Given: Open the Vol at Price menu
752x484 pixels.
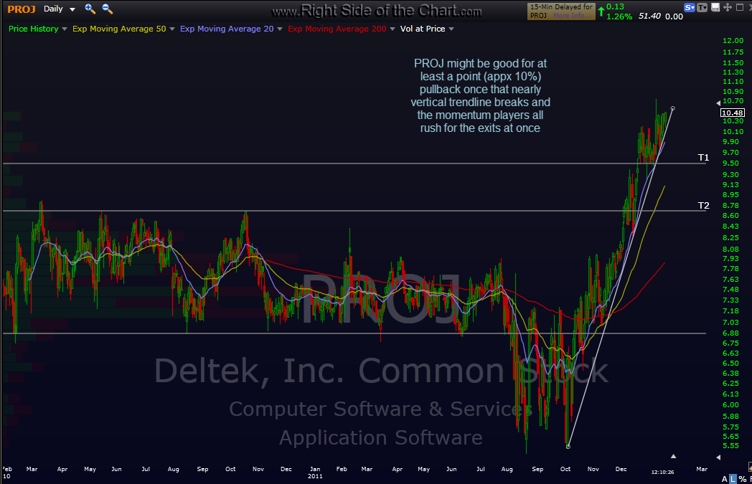Looking at the screenshot, I should click(x=427, y=29).
